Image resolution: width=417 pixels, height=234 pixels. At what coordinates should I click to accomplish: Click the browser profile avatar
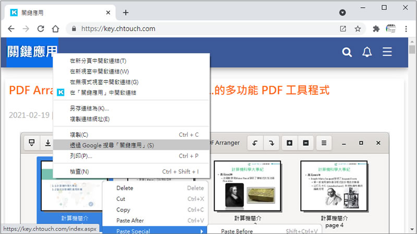point(391,29)
